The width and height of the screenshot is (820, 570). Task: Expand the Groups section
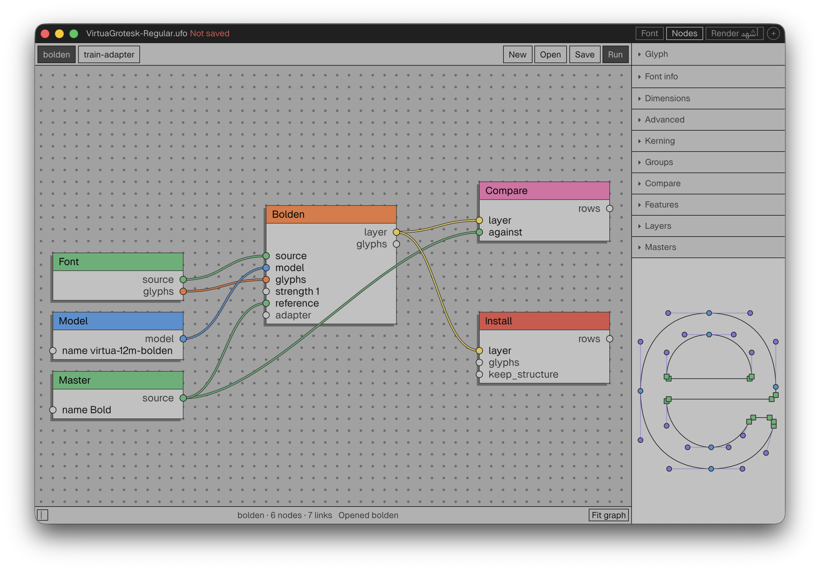pyautogui.click(x=708, y=162)
